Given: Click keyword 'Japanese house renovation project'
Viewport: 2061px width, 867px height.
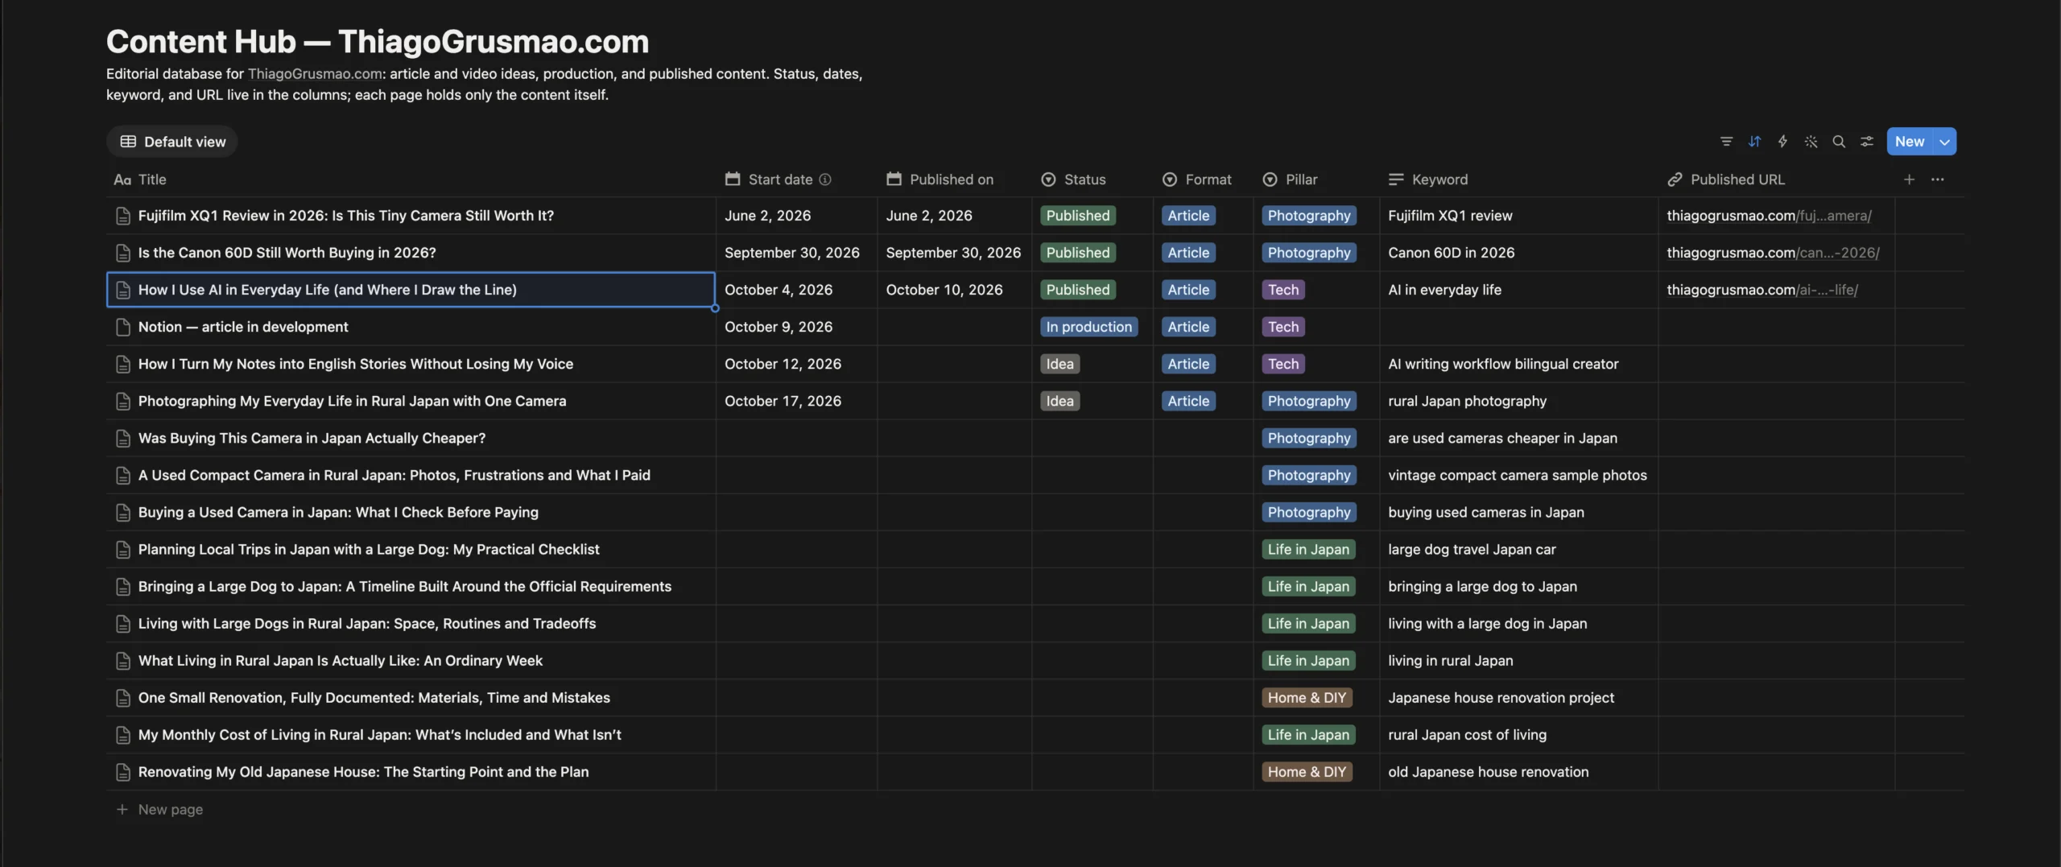Looking at the screenshot, I should pyautogui.click(x=1501, y=698).
